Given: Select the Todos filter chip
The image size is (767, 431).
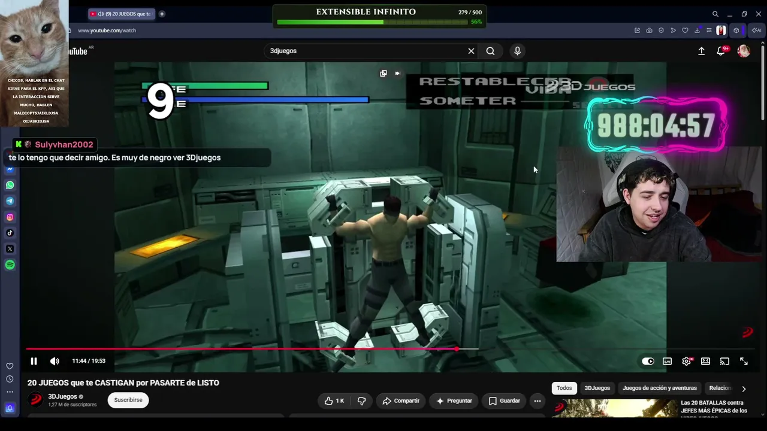Looking at the screenshot, I should point(564,388).
